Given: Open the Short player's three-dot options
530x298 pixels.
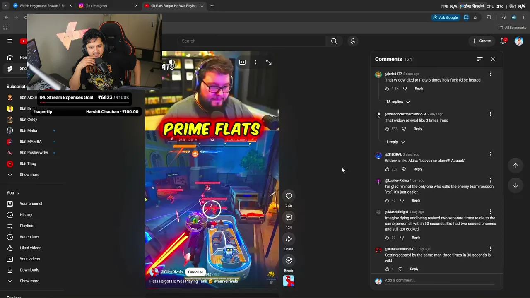Looking at the screenshot, I should 255,62.
